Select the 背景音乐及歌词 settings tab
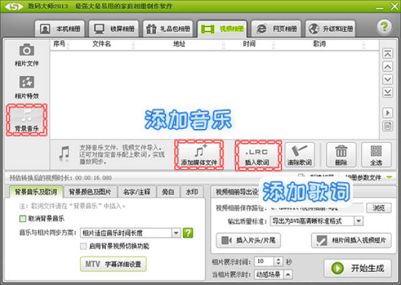Viewport: 401px width, 285px height. click(x=36, y=192)
